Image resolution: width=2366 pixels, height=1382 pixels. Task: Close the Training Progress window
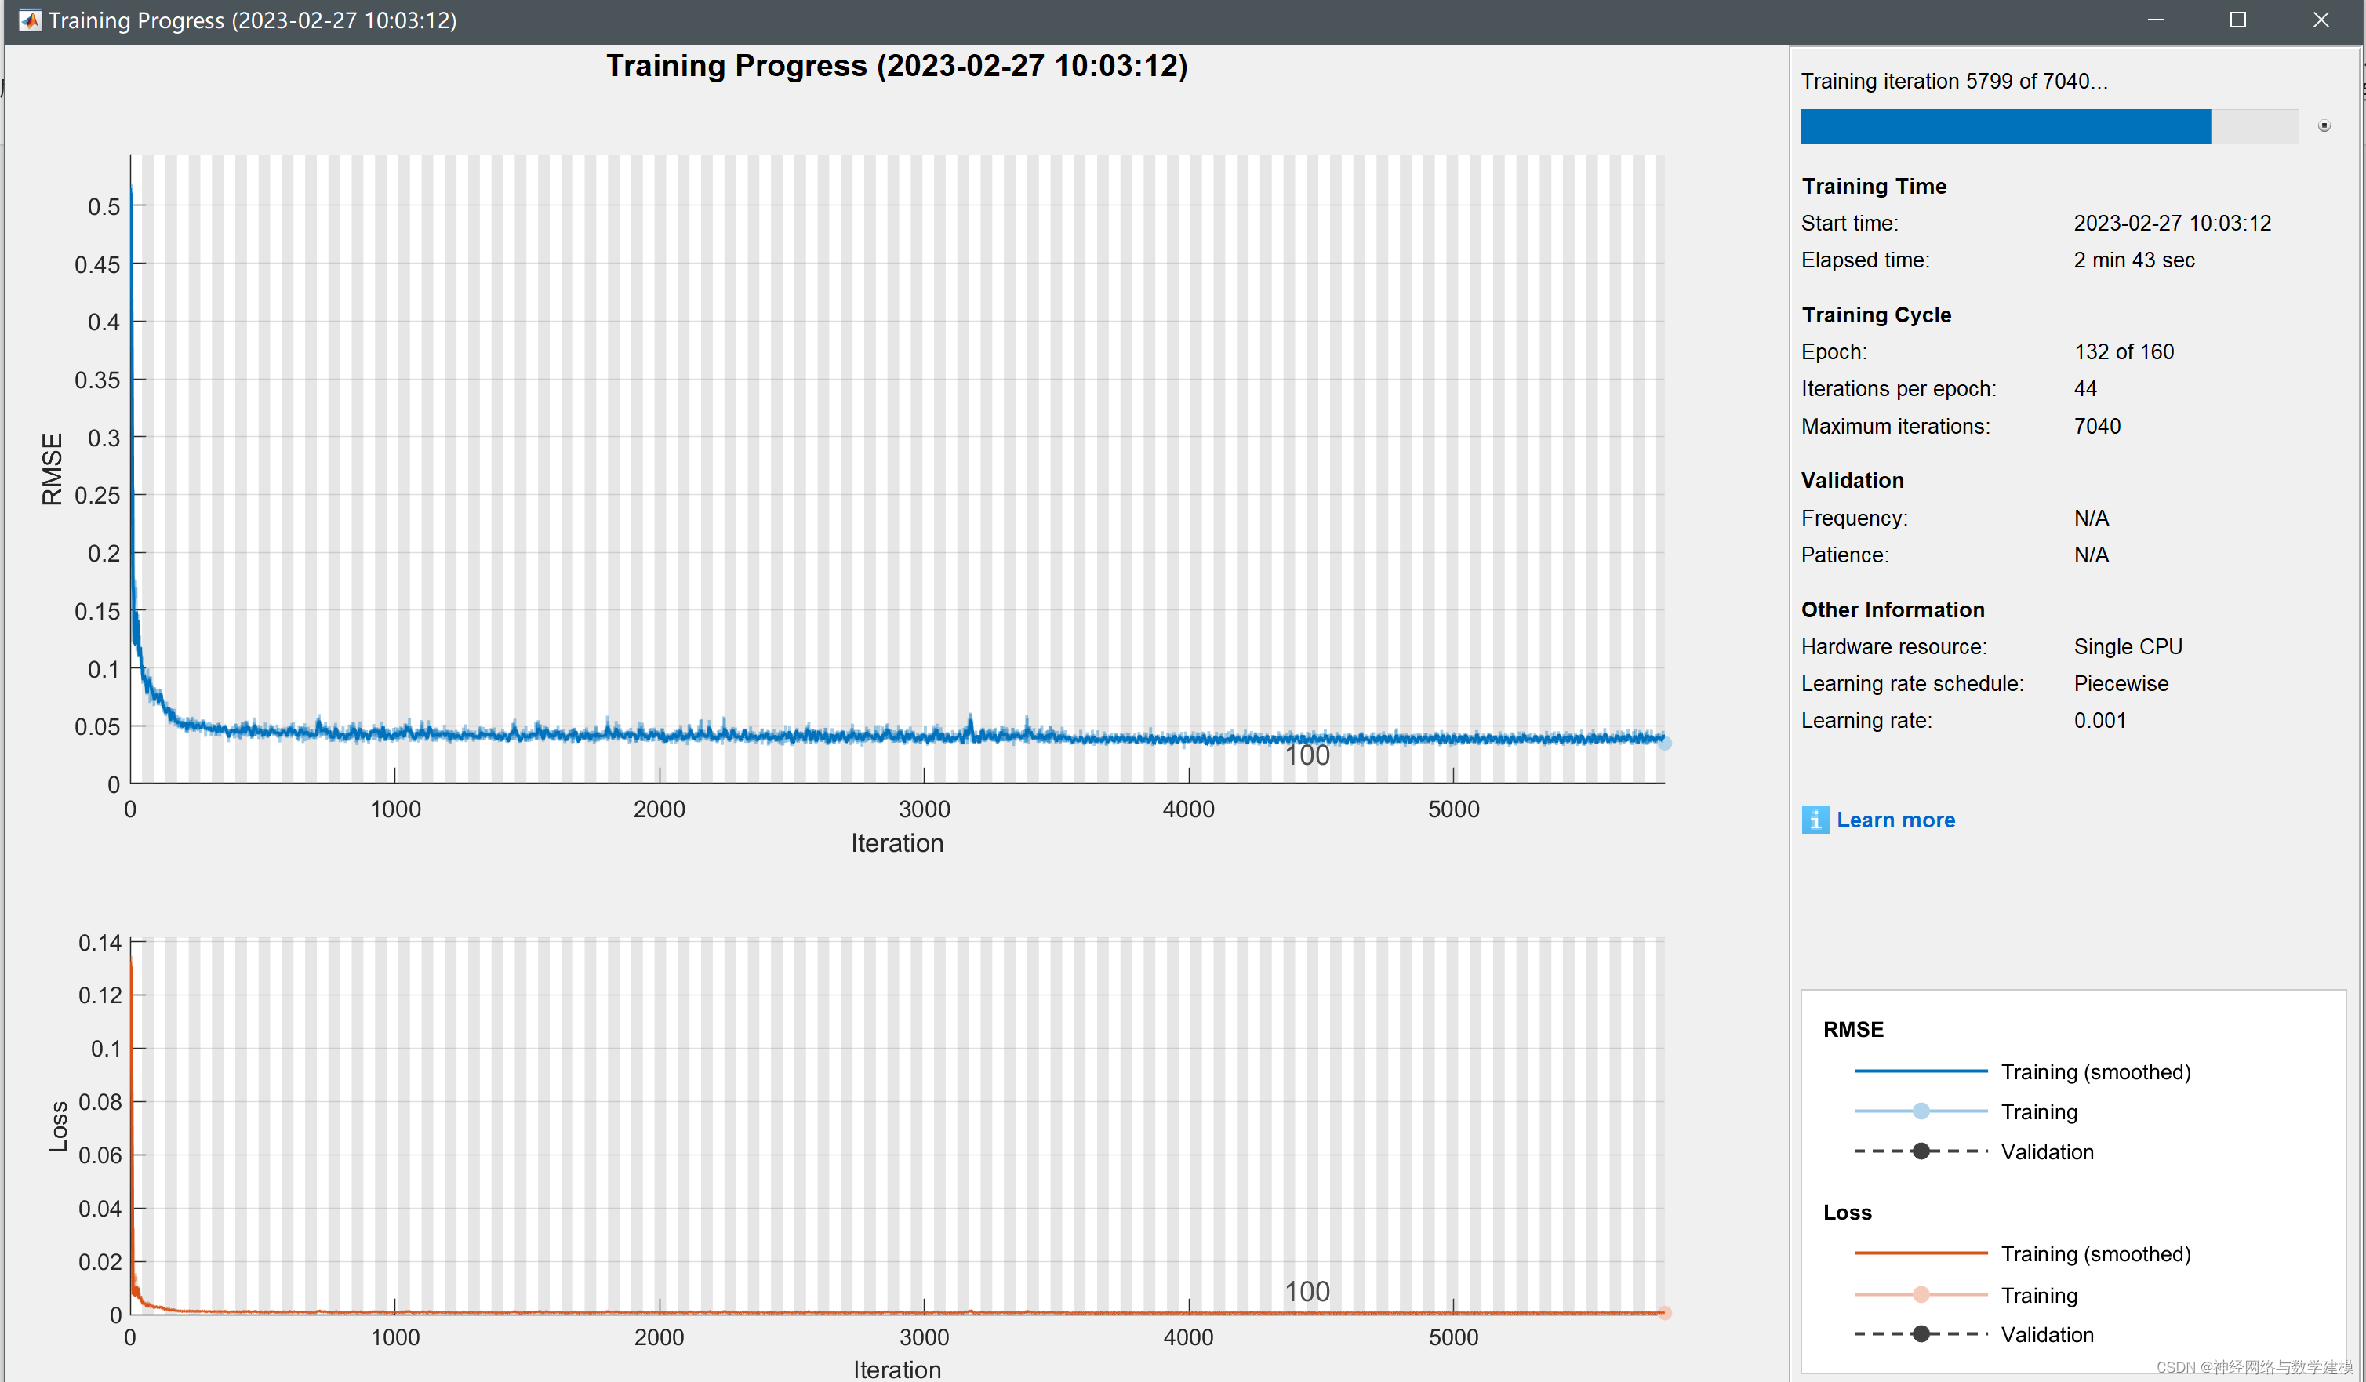coord(2321,20)
